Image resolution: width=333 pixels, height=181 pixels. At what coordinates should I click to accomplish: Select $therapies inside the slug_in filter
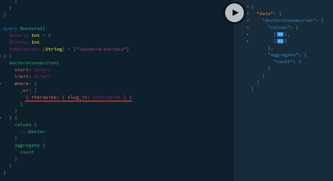point(107,97)
